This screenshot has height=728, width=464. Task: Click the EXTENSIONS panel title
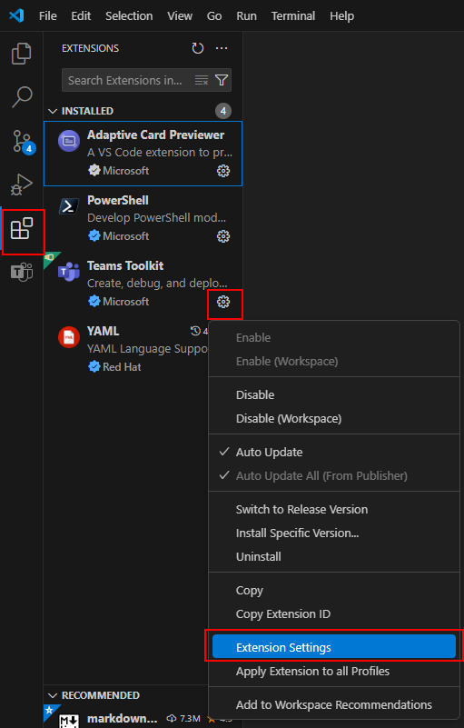(x=90, y=48)
